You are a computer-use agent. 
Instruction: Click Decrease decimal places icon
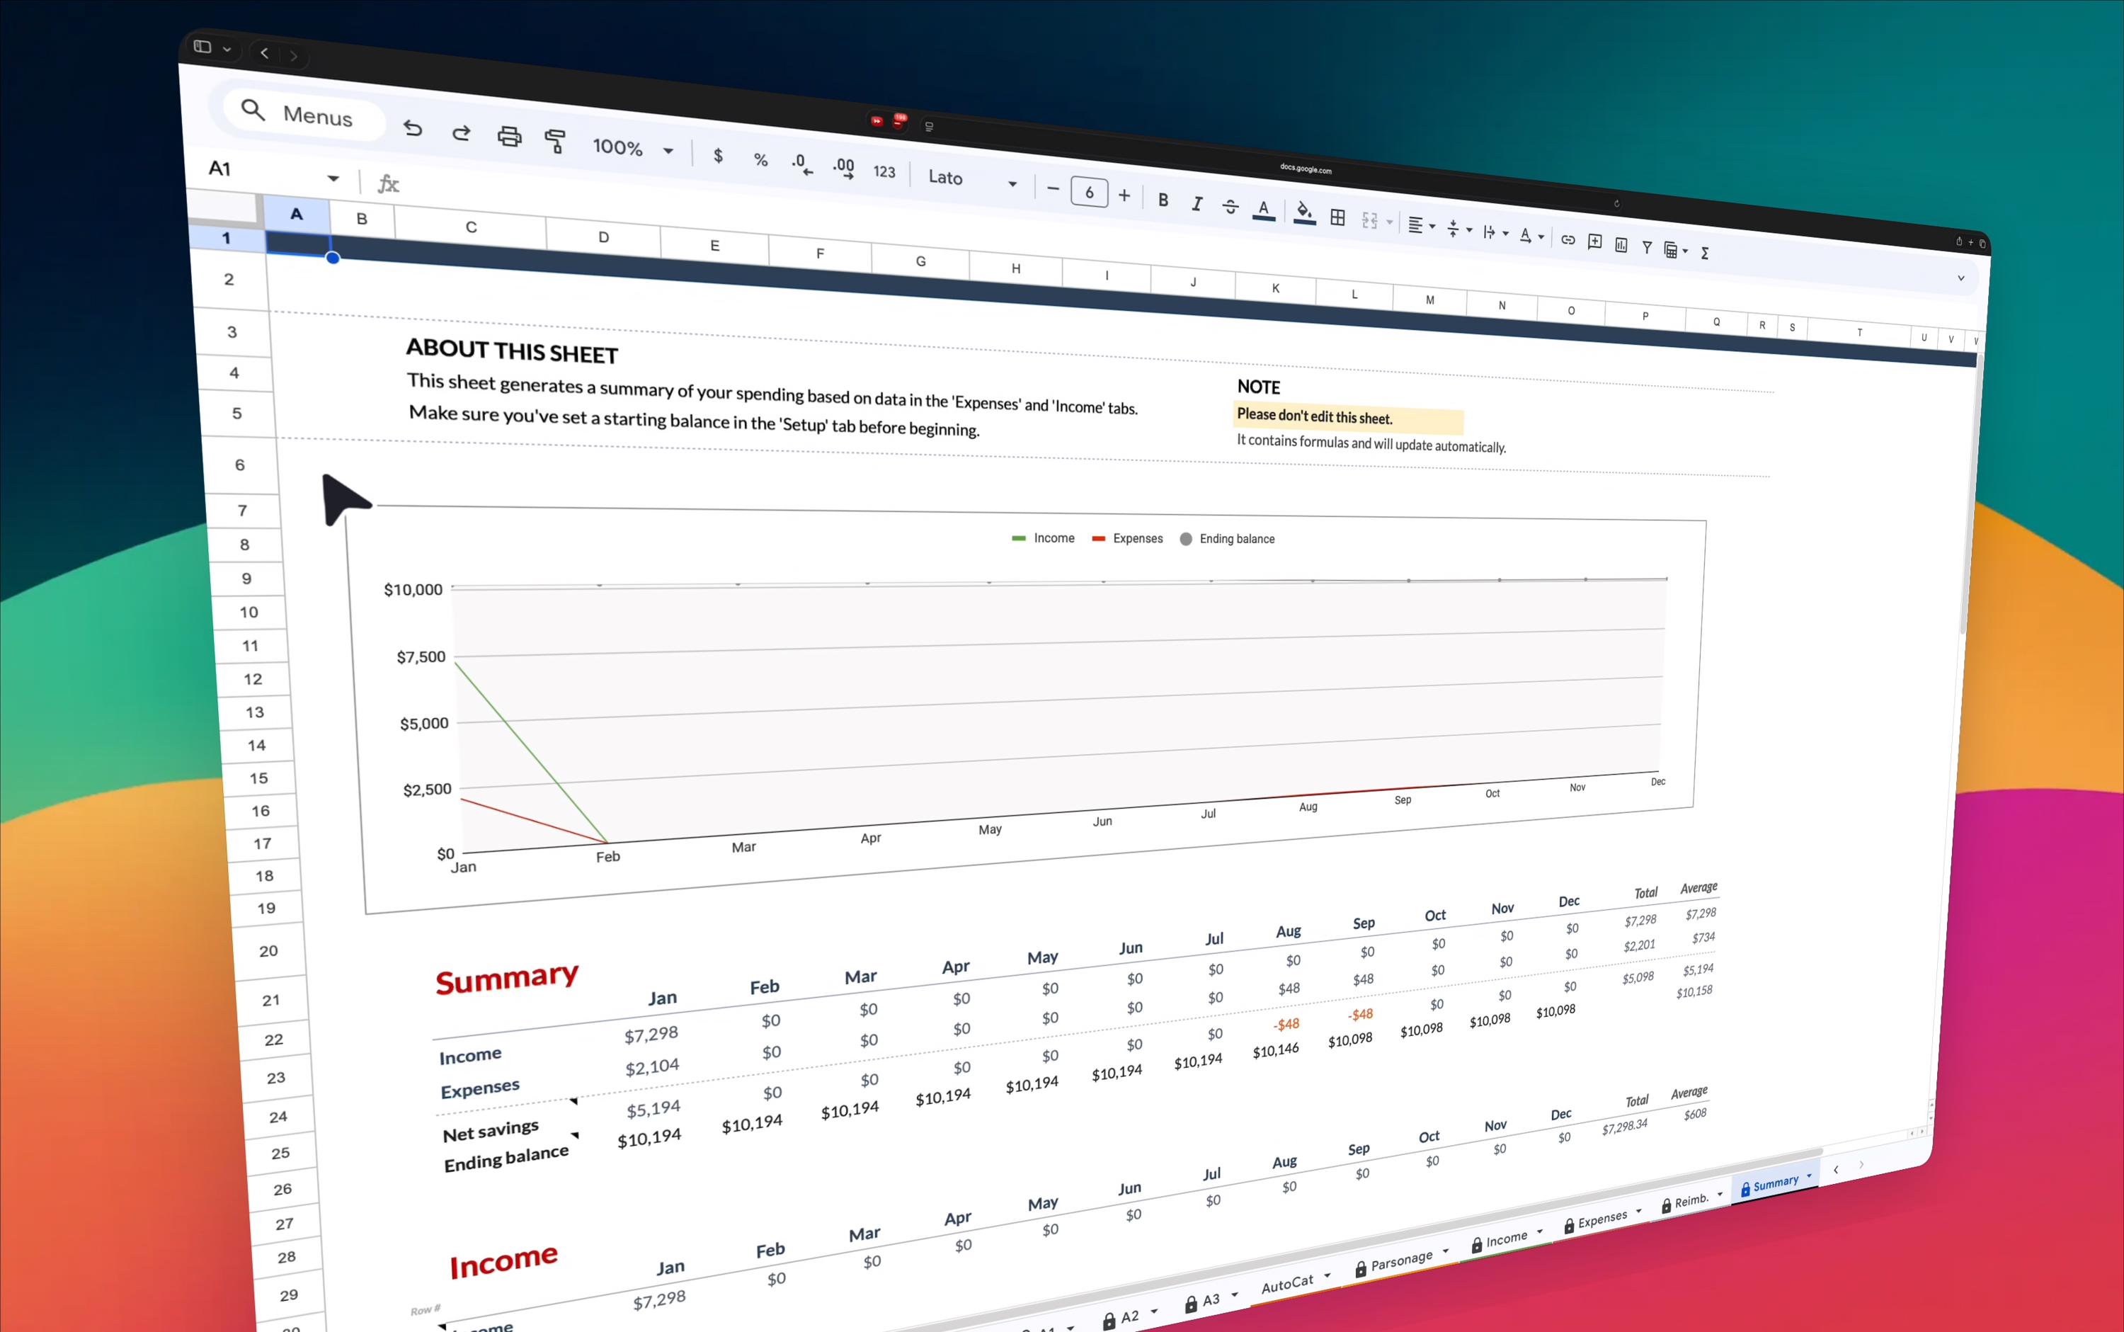801,164
